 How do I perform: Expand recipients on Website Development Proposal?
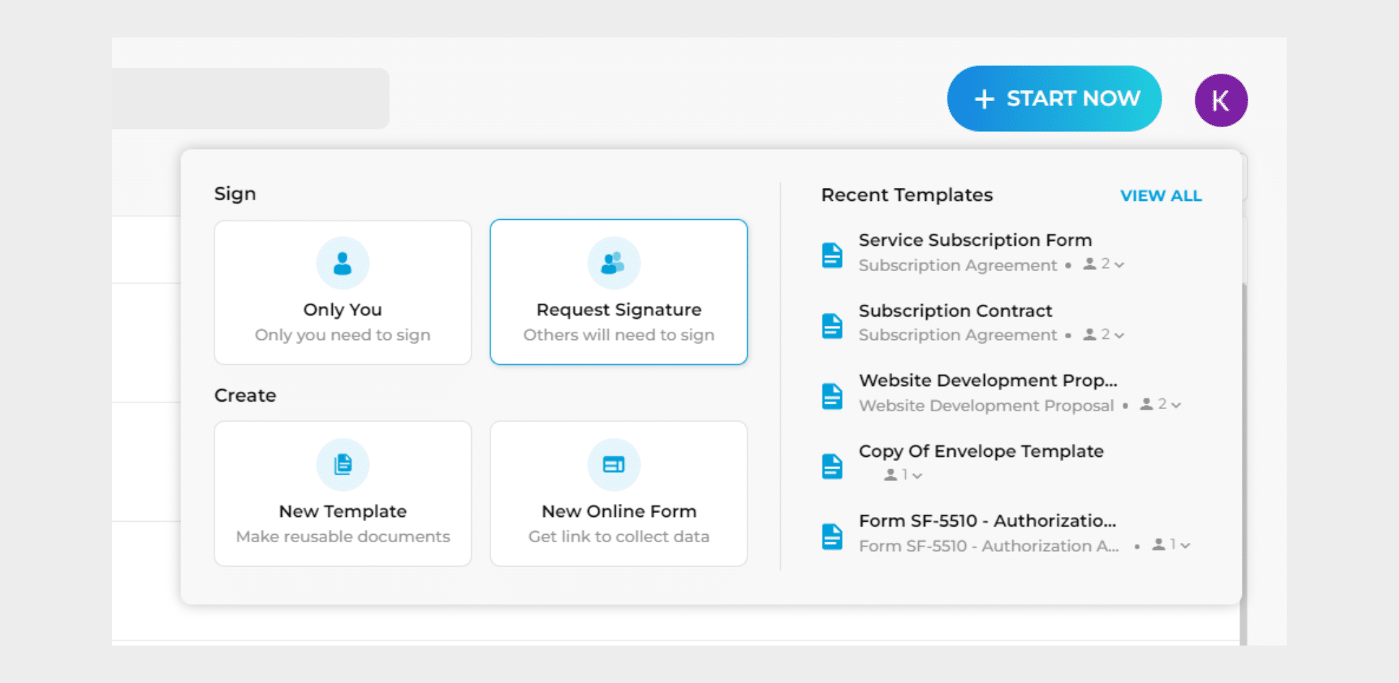point(1176,405)
